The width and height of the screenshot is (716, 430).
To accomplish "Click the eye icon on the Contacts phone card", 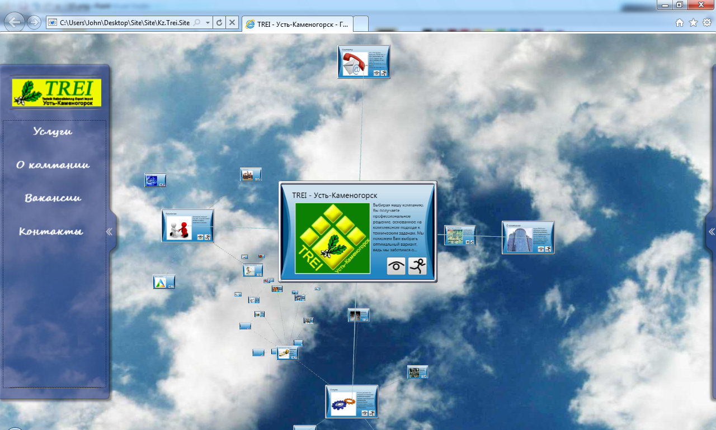I will click(x=377, y=73).
